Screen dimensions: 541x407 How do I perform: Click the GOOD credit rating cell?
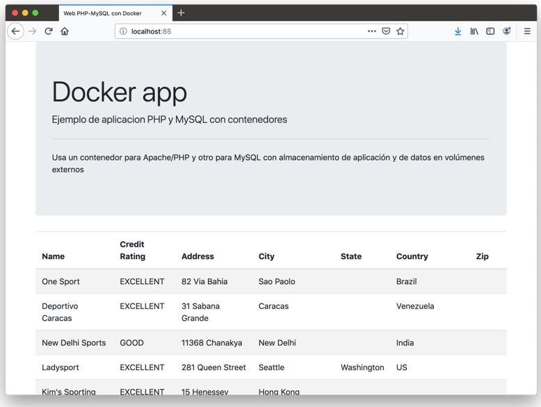(132, 343)
